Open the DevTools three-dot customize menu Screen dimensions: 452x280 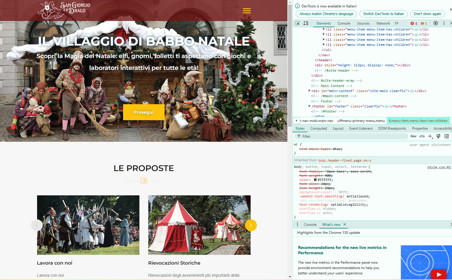(444, 23)
